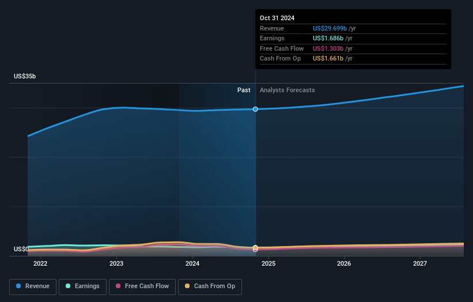Click the US$1.303b free cash flow value

328,48
